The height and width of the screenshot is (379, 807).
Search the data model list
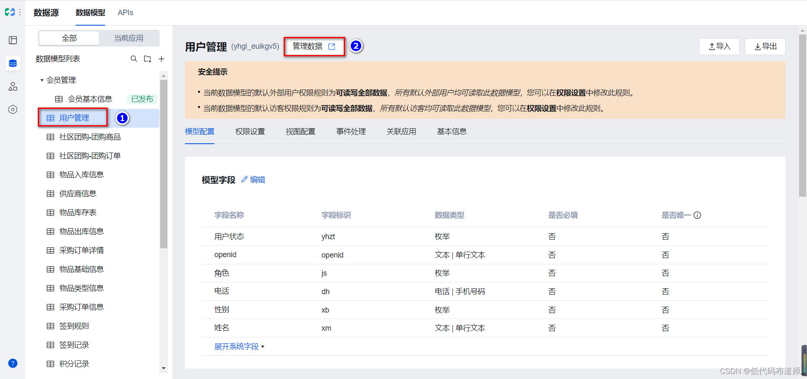click(134, 59)
